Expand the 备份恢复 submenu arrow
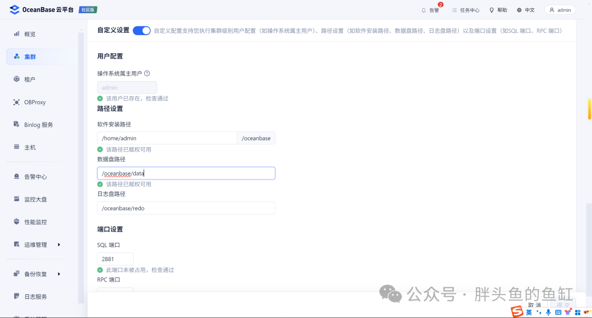592x318 pixels. [x=59, y=274]
